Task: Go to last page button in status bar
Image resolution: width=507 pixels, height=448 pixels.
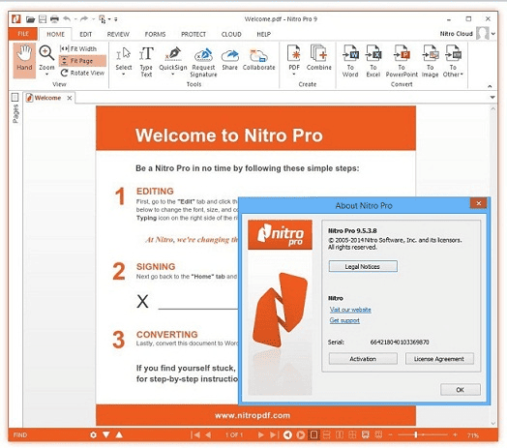Action: pos(274,434)
